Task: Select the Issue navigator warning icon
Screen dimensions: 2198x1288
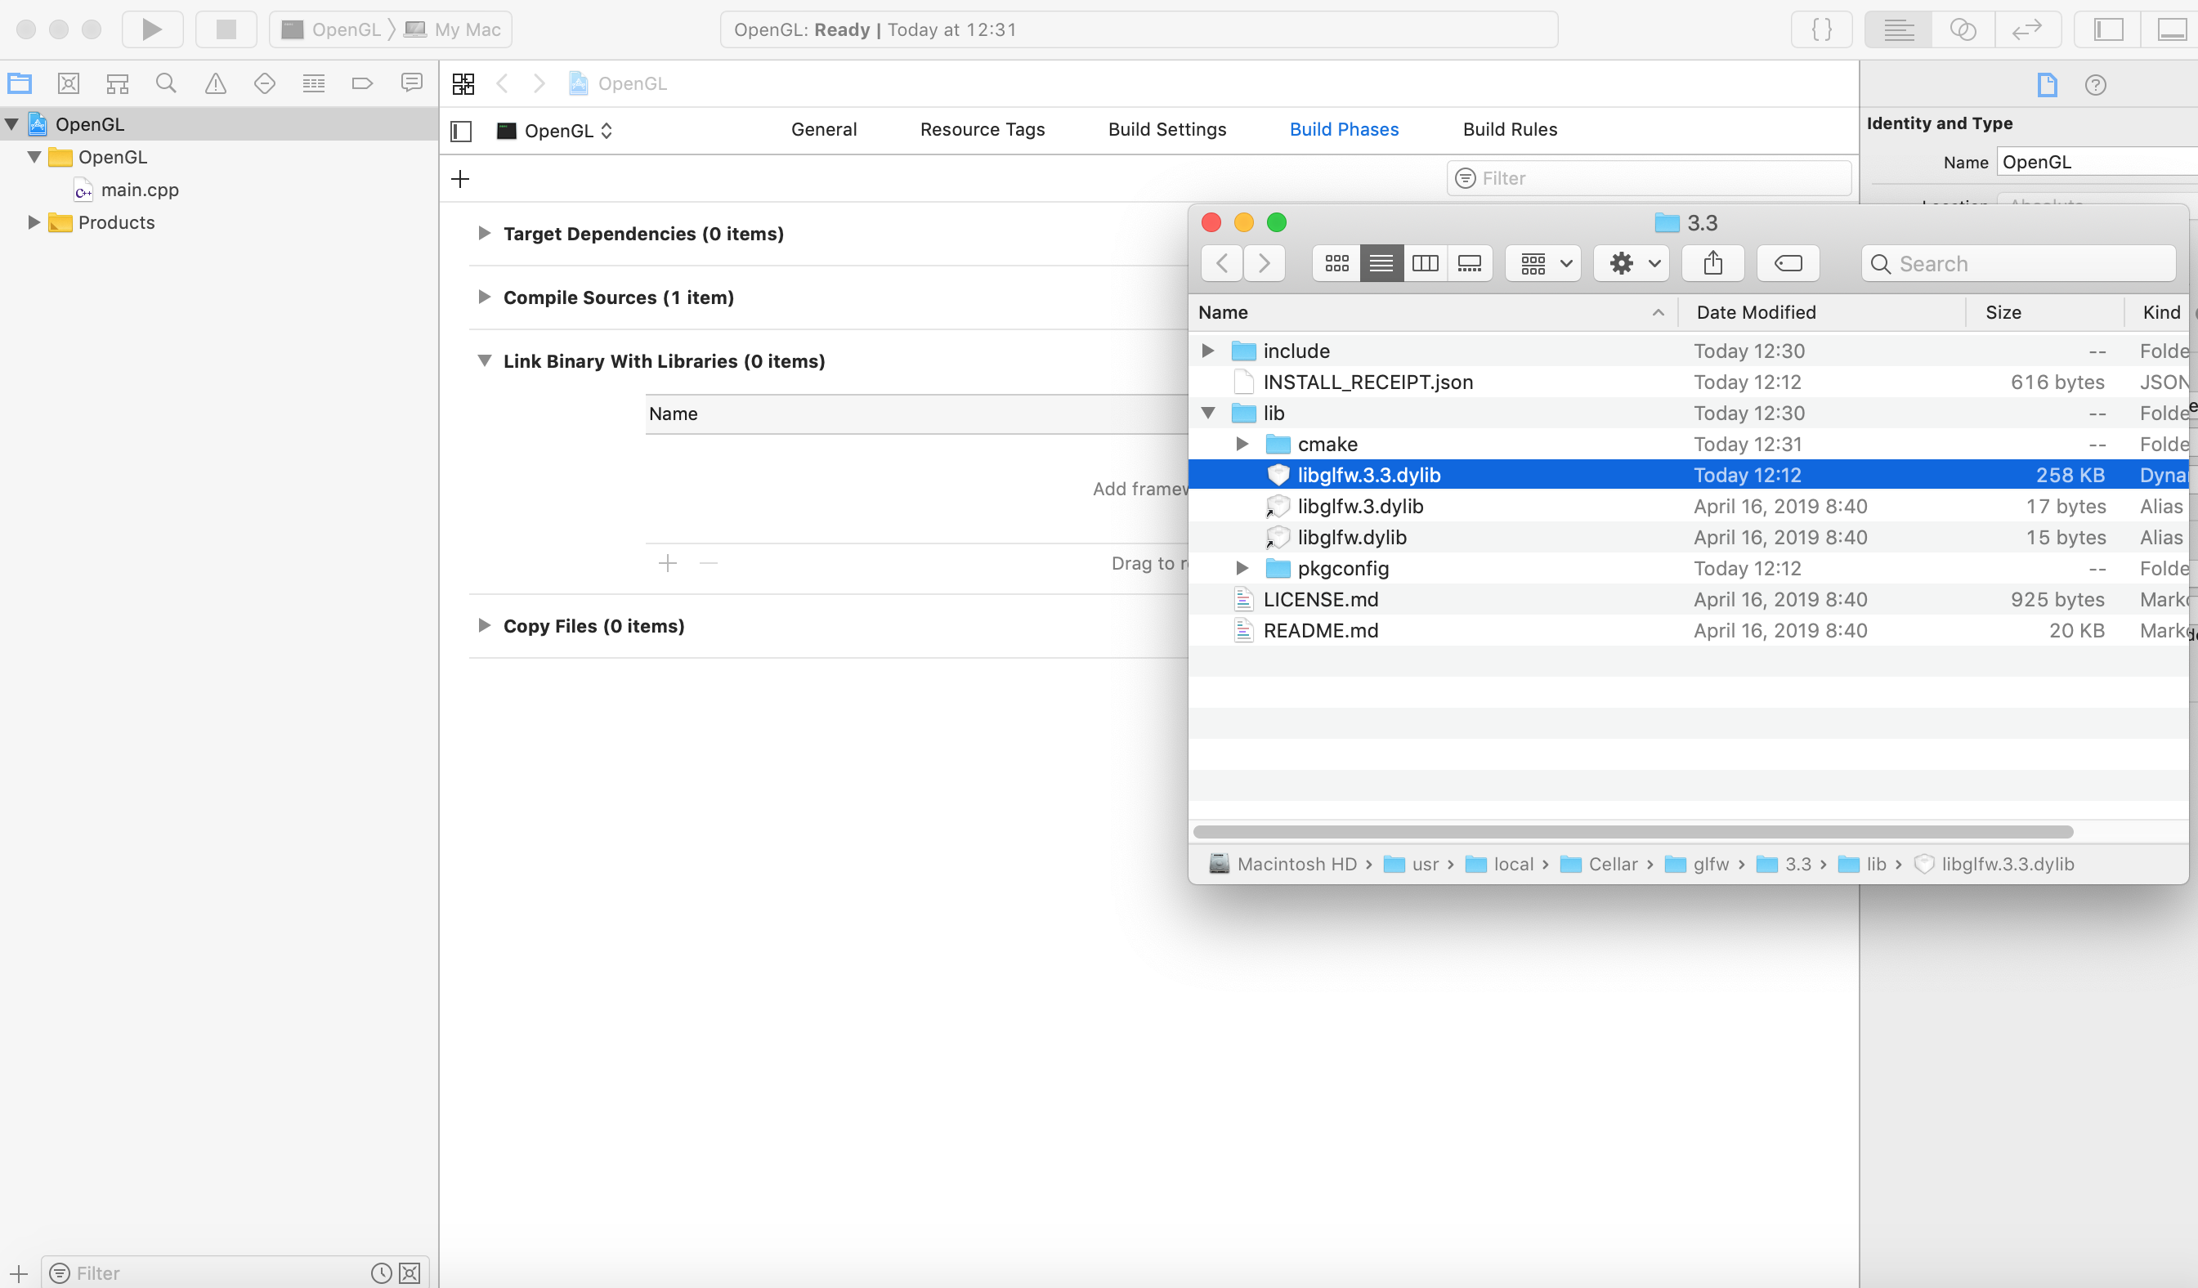Action: pos(214,83)
